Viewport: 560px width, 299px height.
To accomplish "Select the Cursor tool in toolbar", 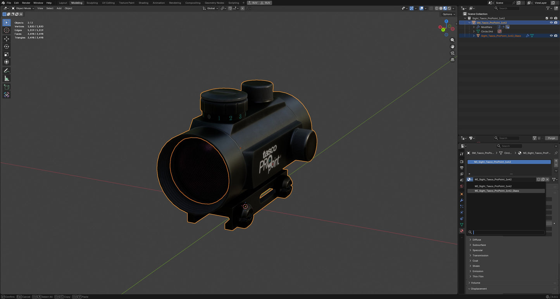I will (7, 30).
